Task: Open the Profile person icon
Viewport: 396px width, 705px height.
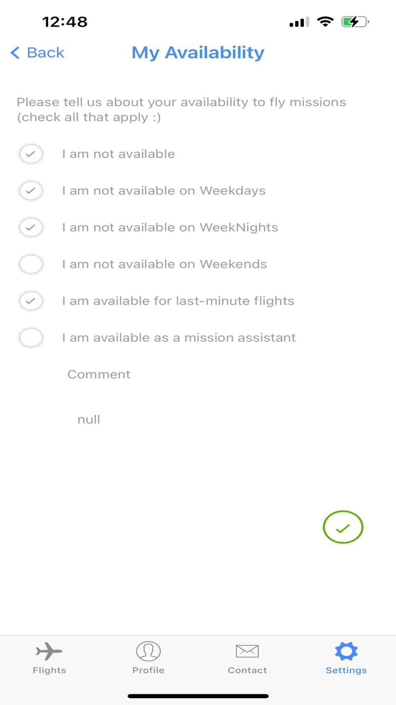Action: tap(148, 651)
